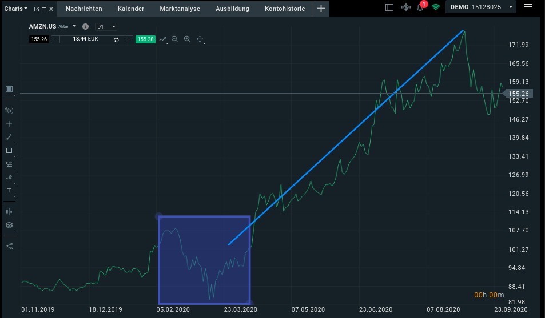The image size is (545, 318).
Task: Click the AMZN.US symbol name
Action: [42, 26]
